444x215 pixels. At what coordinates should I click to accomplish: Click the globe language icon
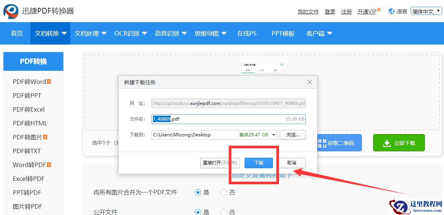[391, 11]
